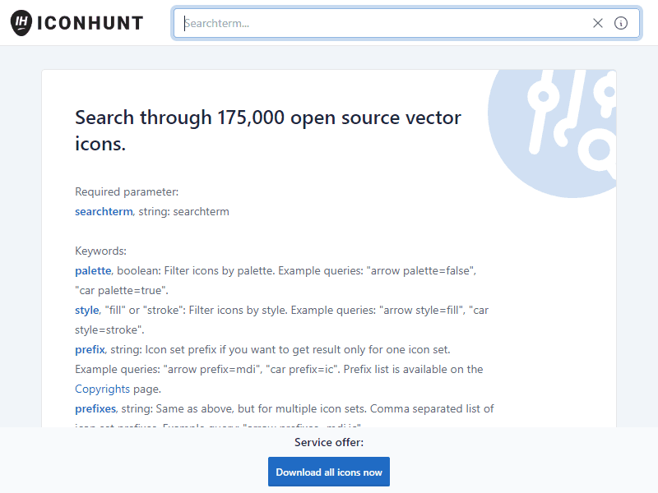
Task: Select the 'style' keyword
Action: tap(86, 310)
